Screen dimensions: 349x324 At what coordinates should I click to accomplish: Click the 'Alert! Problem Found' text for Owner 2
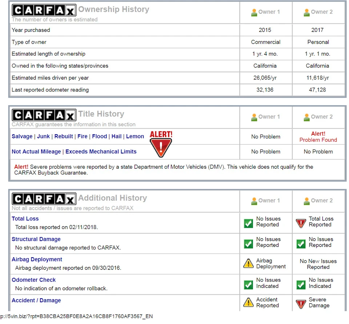click(x=318, y=137)
